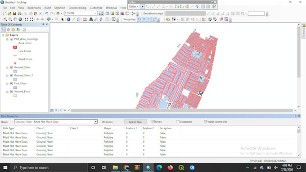Select List By Source in TOC

pos(8,30)
